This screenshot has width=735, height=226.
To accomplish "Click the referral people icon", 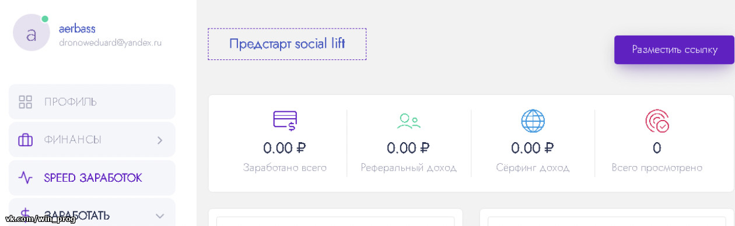I will coord(408,121).
